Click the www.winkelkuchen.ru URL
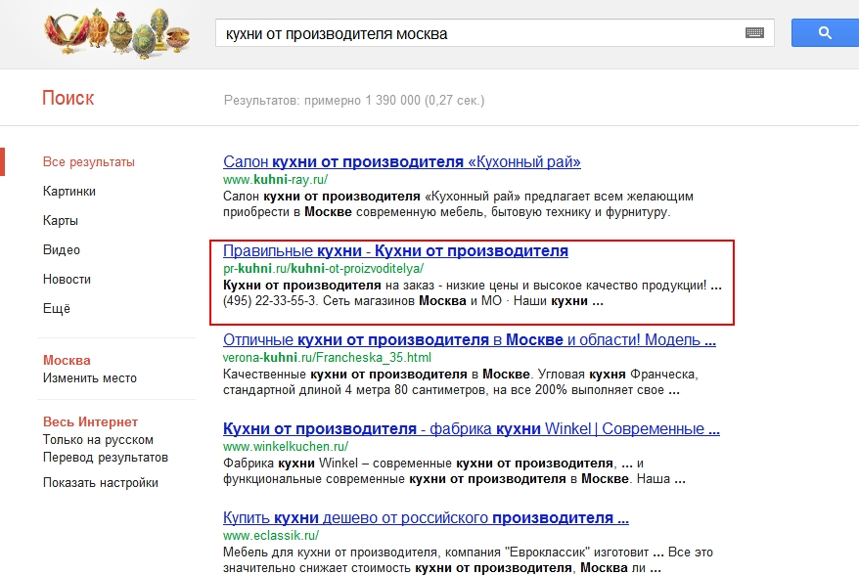This screenshot has height=575, width=859. click(286, 447)
